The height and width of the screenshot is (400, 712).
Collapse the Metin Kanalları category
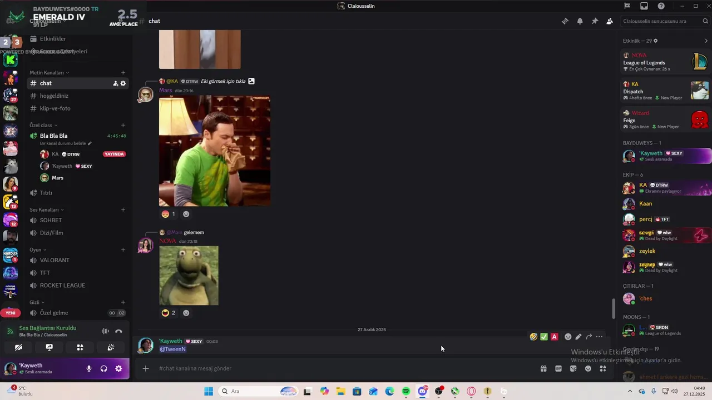coord(49,73)
